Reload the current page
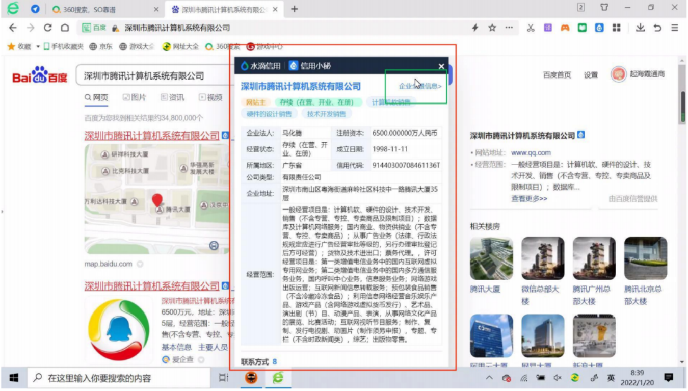688x391 pixels. coord(48,28)
